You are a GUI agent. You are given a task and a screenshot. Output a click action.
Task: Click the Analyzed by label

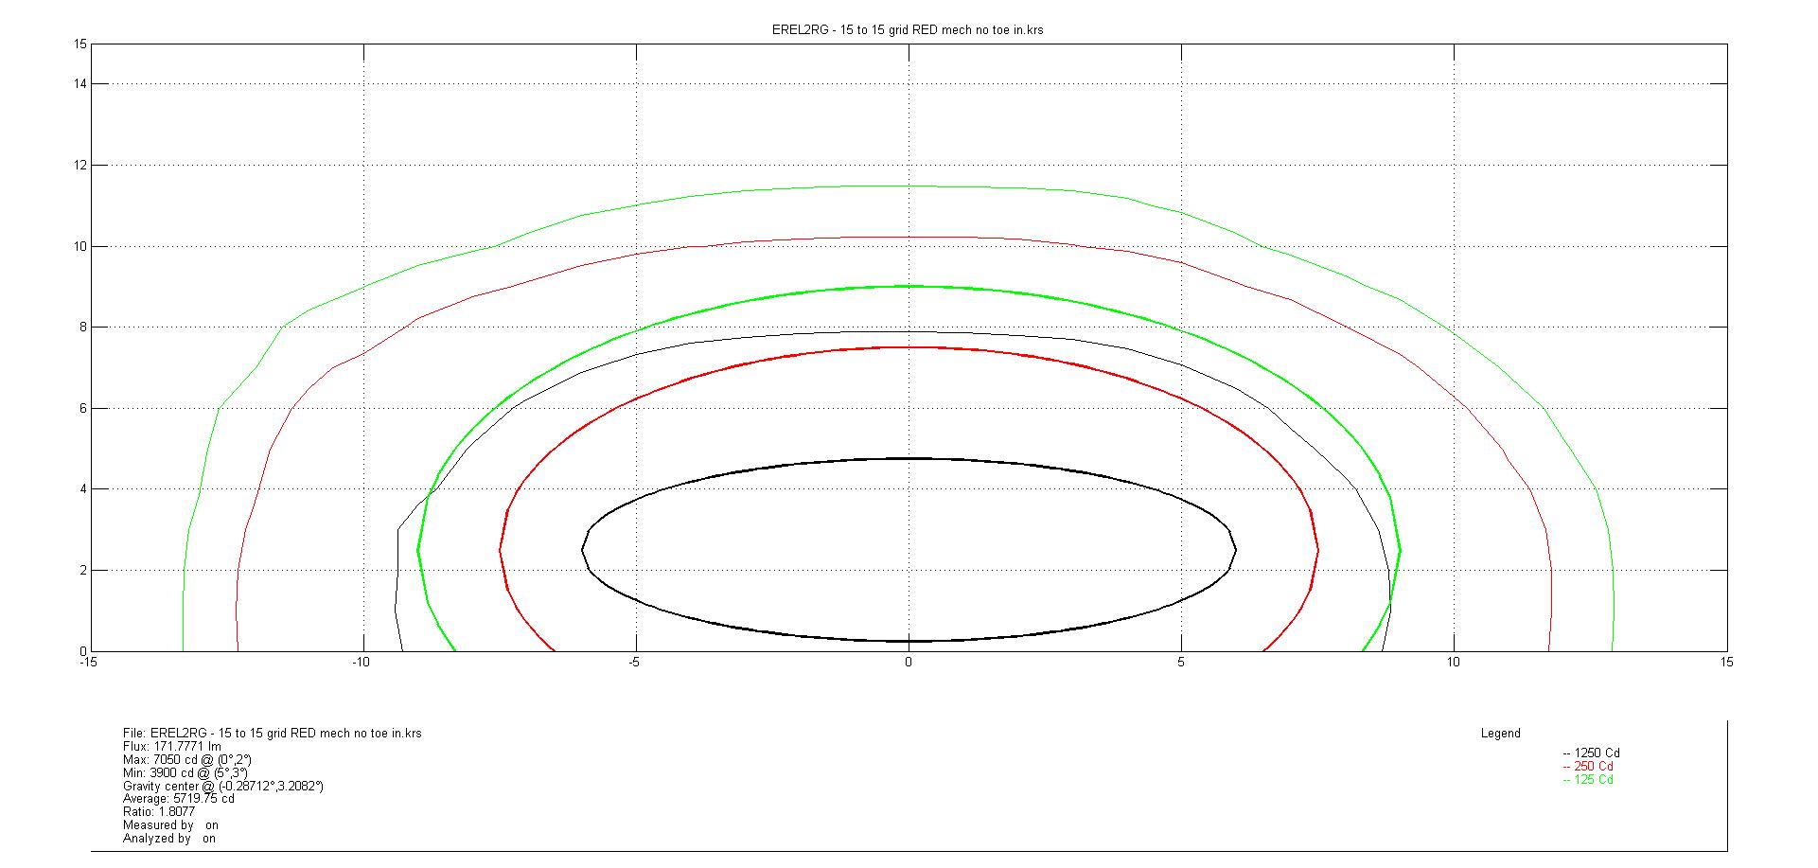pyautogui.click(x=157, y=839)
